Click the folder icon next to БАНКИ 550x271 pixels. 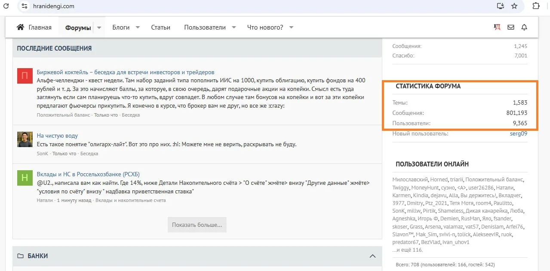tap(20, 256)
